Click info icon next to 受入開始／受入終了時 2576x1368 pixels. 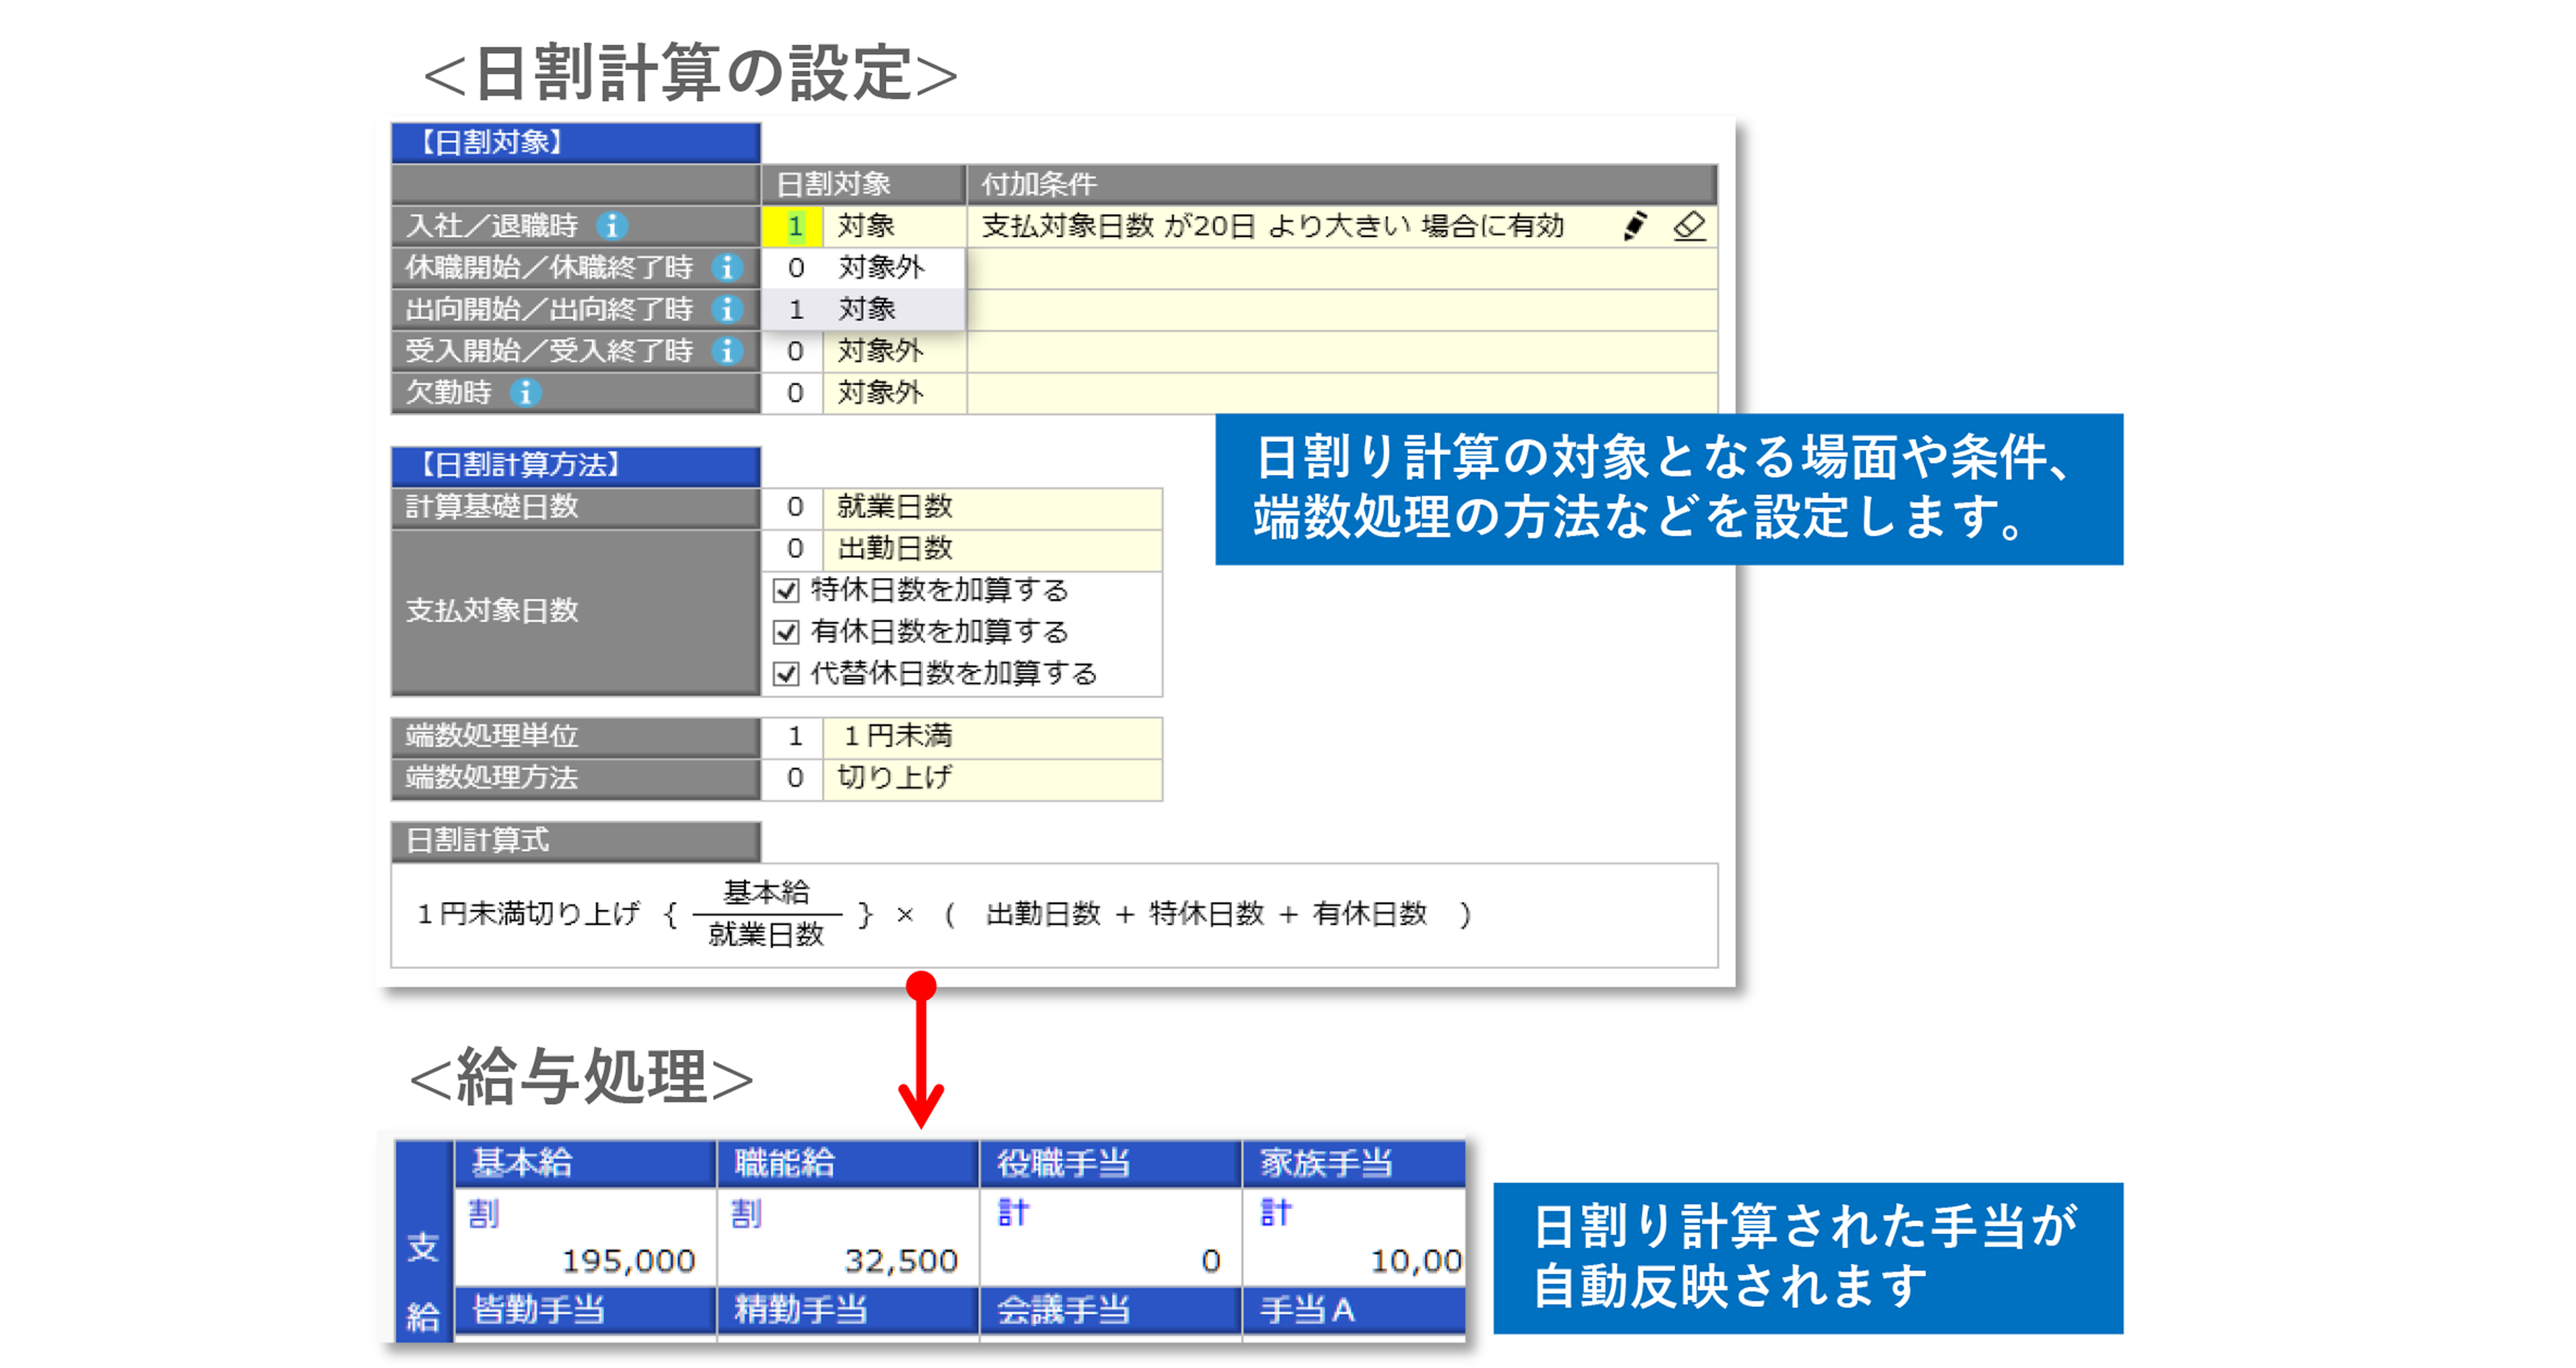click(x=727, y=351)
